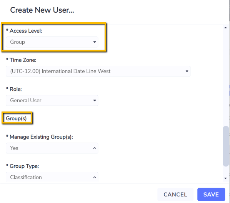Click the Group Type chevron icon
Viewport: 230px width, 203px height.
pyautogui.click(x=95, y=177)
